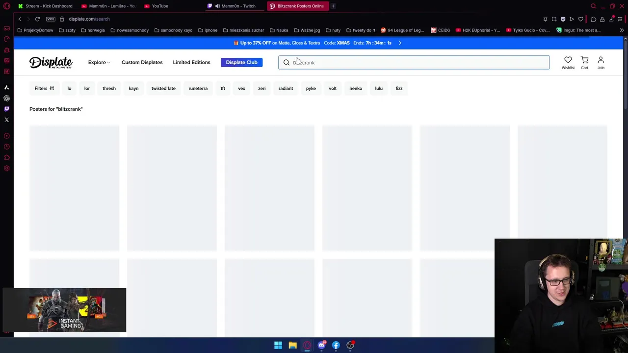Open the samochody xayo bookmark folder
This screenshot has width=628, height=353.
[x=173, y=30]
